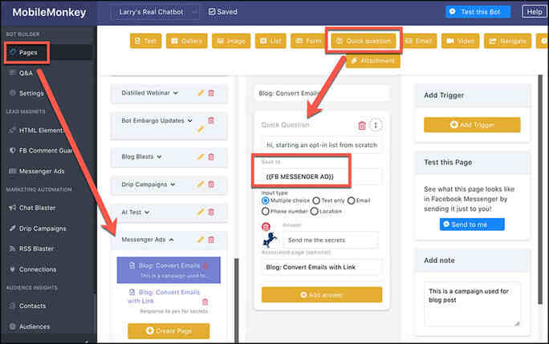This screenshot has height=344, width=549.
Task: Expand the Blog Blasts folder
Action: 159,157
